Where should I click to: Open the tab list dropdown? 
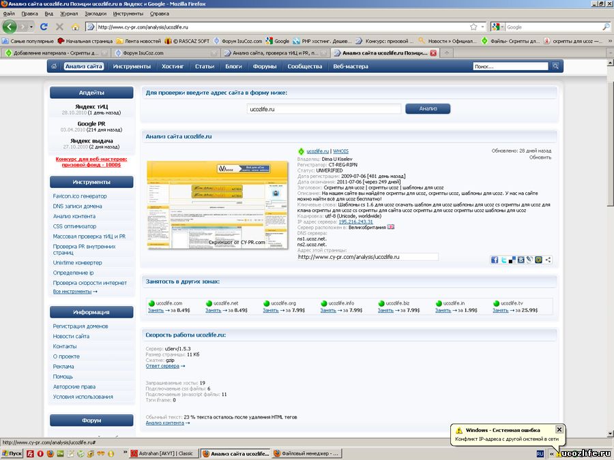point(610,52)
